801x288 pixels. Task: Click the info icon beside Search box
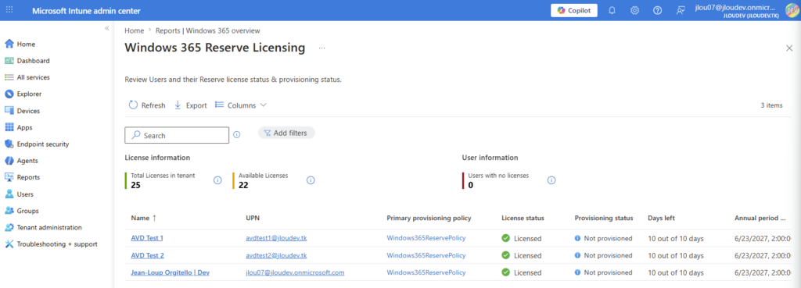[236, 134]
